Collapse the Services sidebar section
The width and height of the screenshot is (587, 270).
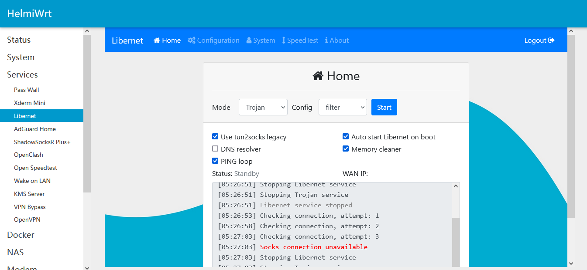click(x=22, y=74)
